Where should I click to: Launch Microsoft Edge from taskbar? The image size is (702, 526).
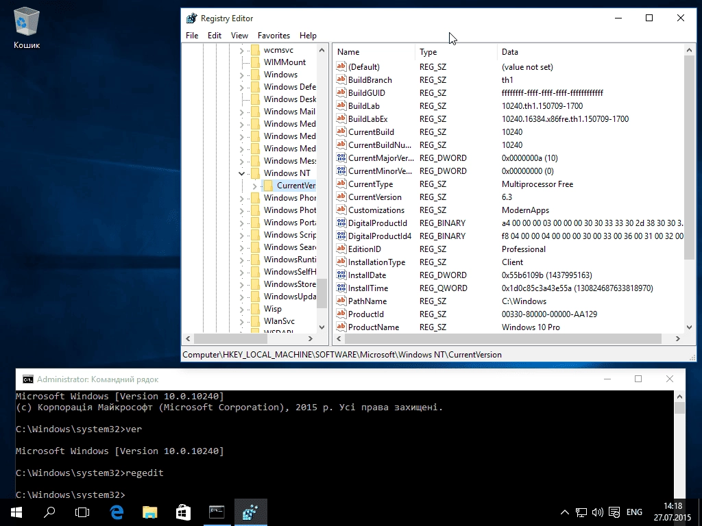tap(117, 512)
